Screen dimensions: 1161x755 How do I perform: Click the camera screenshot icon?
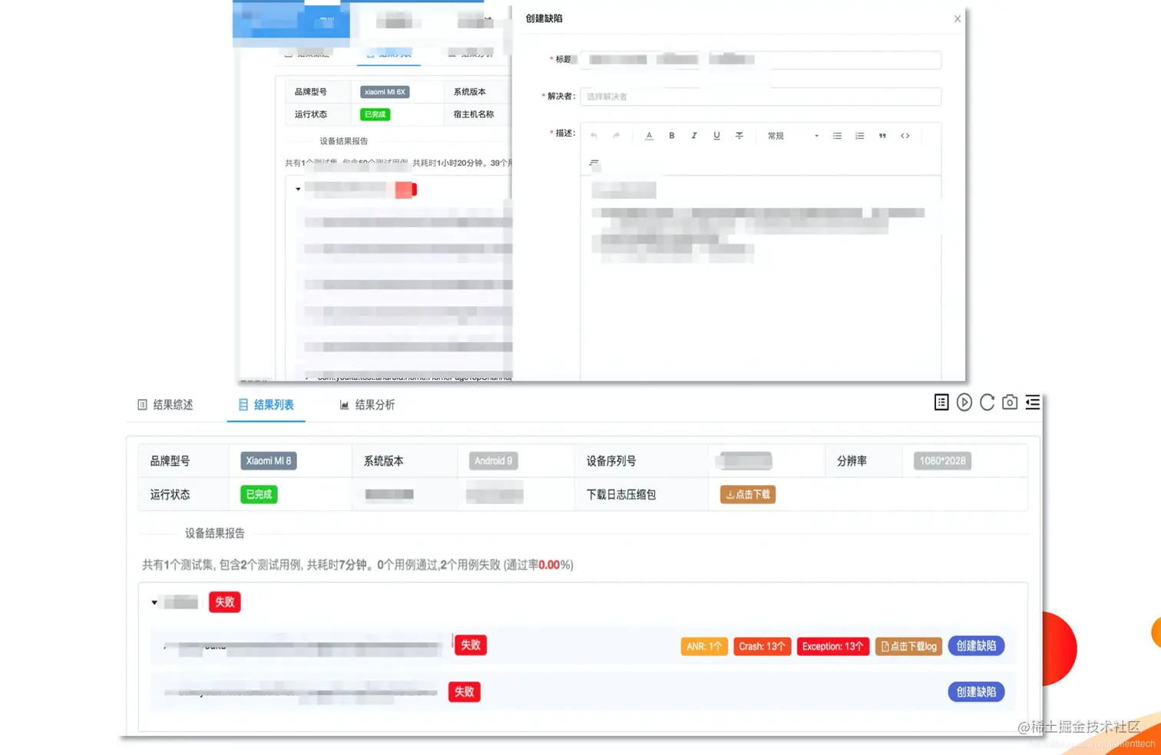(x=1010, y=402)
